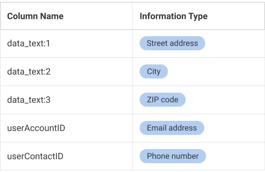This screenshot has height=172, width=265.
Task: Click blank area right of ZIP code chip
Action: click(225, 100)
